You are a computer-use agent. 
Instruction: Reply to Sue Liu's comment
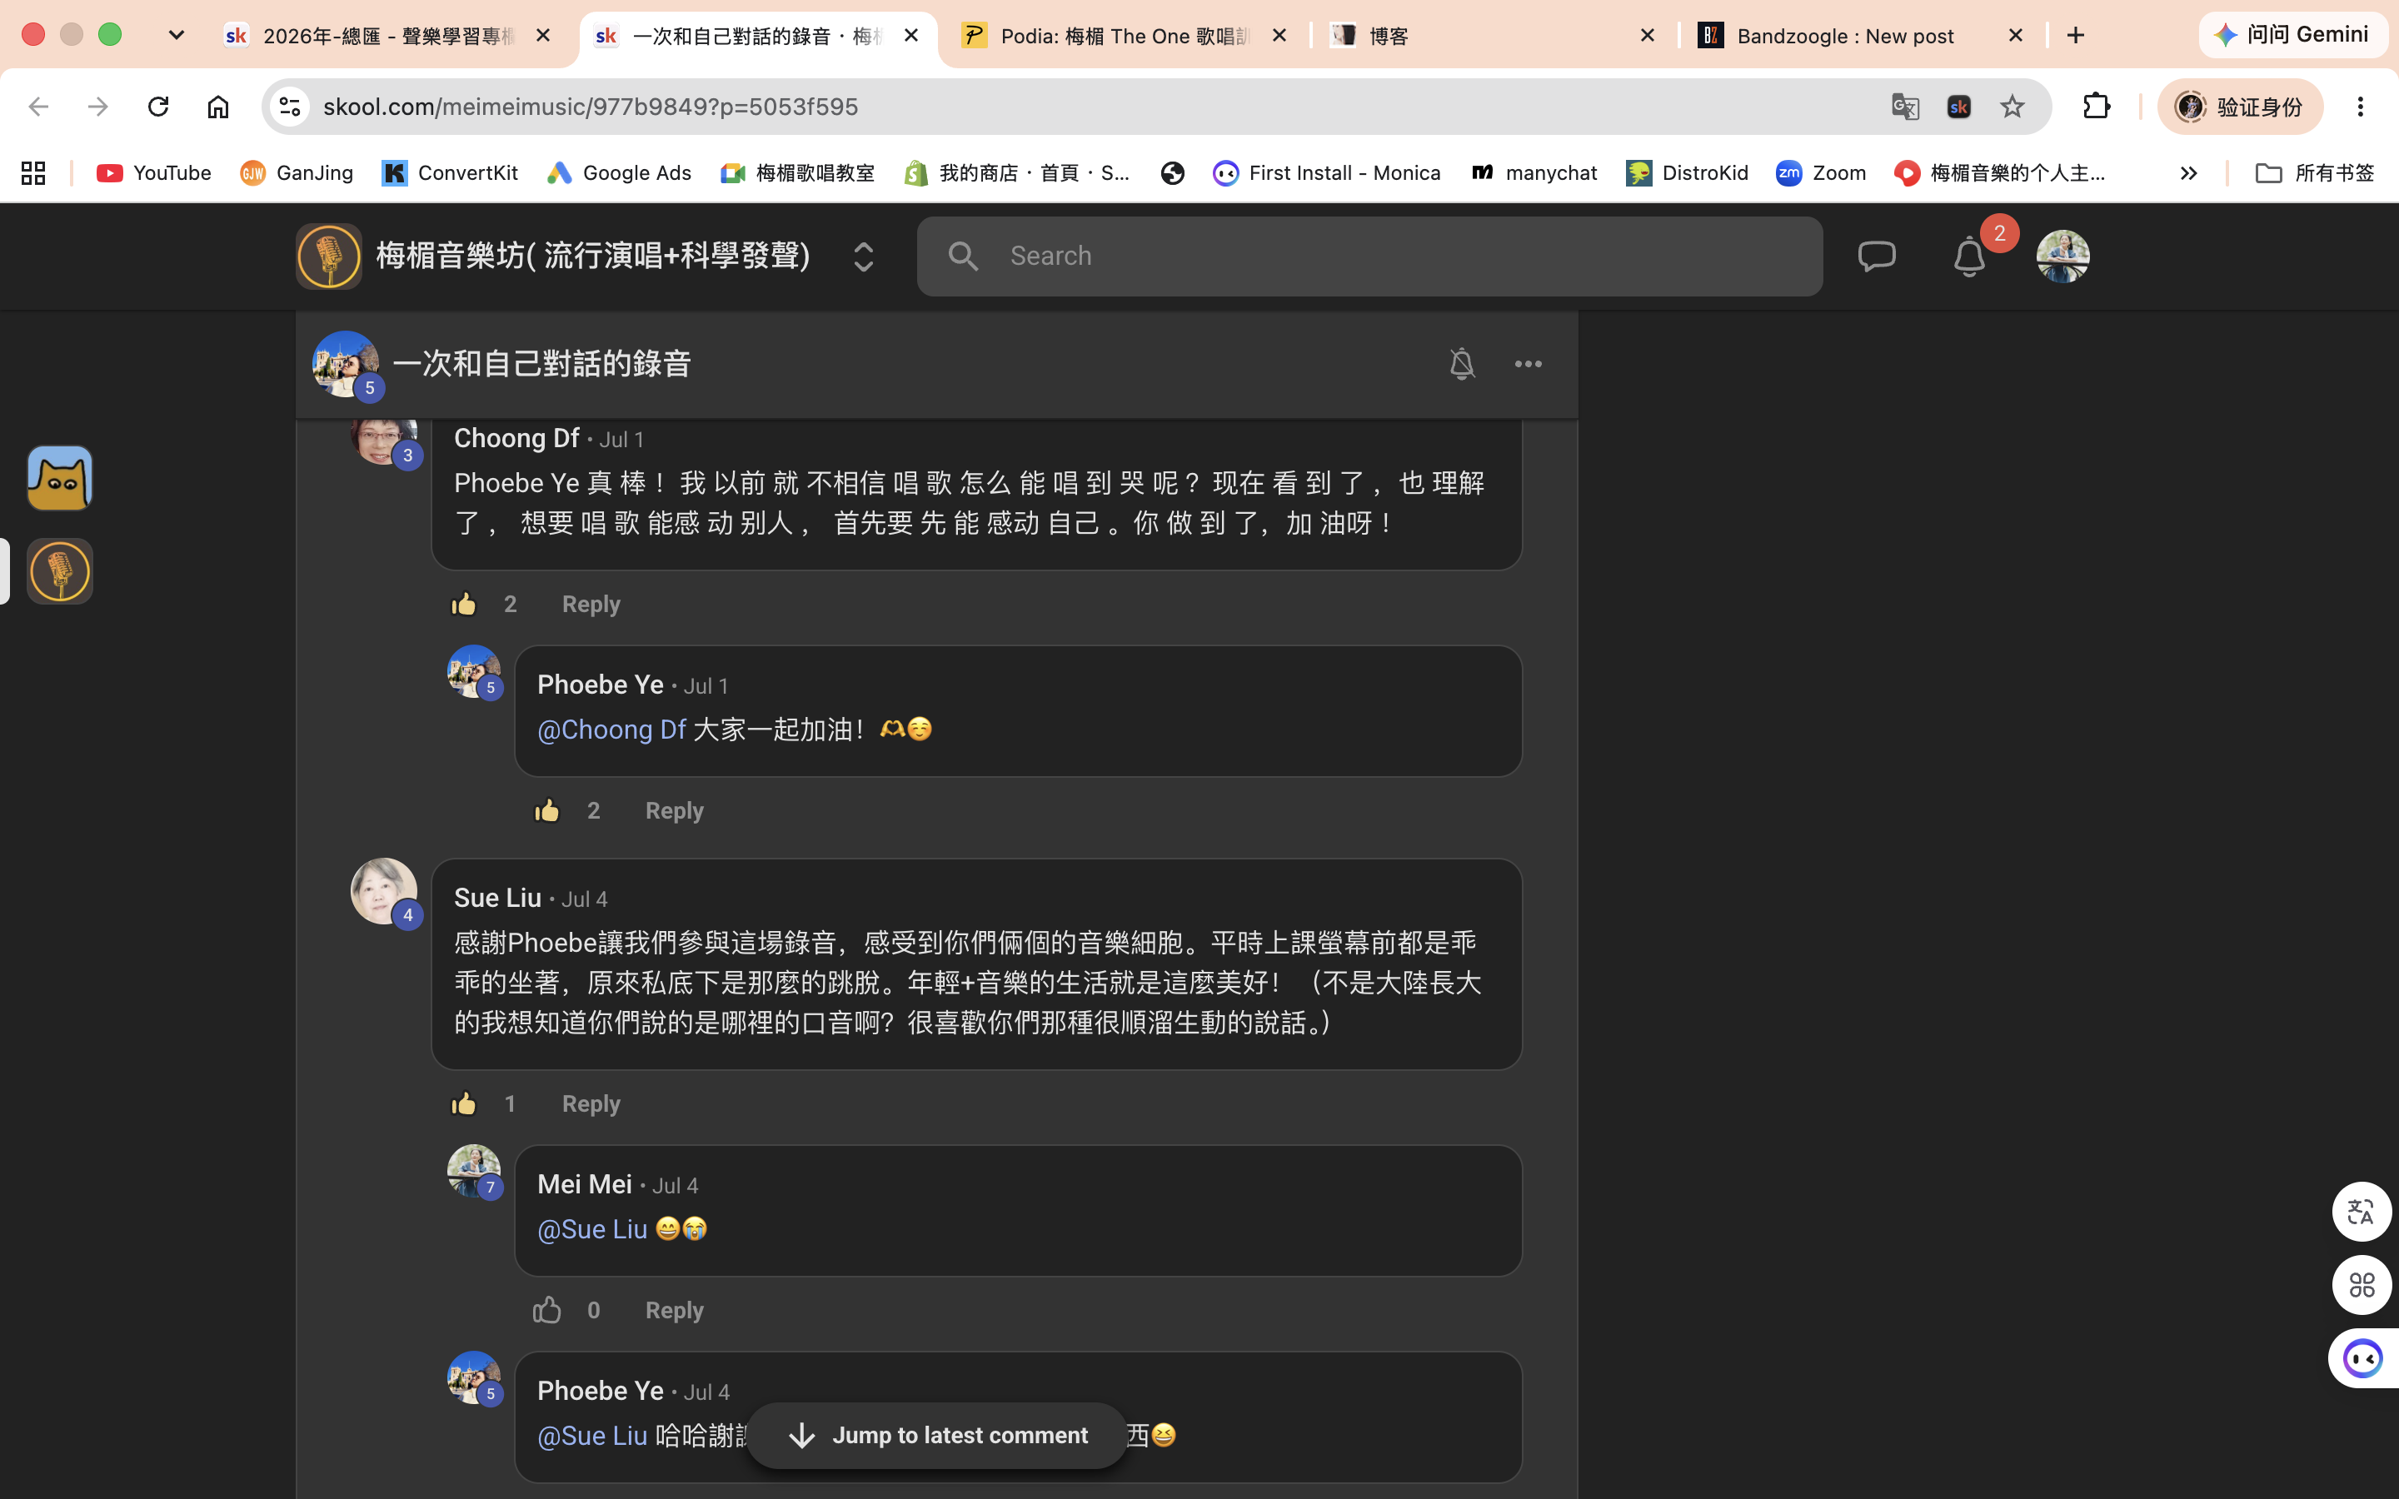591,1103
